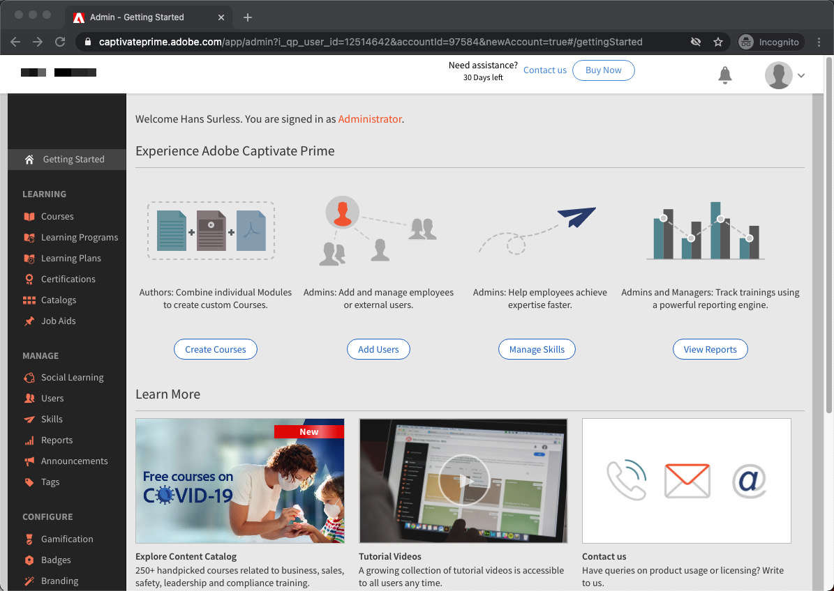
Task: Select the Admin - Getting Started tab
Action: [149, 17]
